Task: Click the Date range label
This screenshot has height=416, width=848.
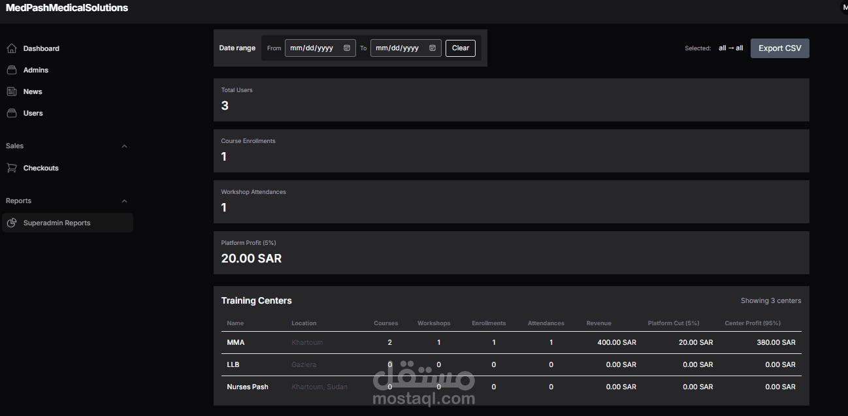Action: [237, 48]
